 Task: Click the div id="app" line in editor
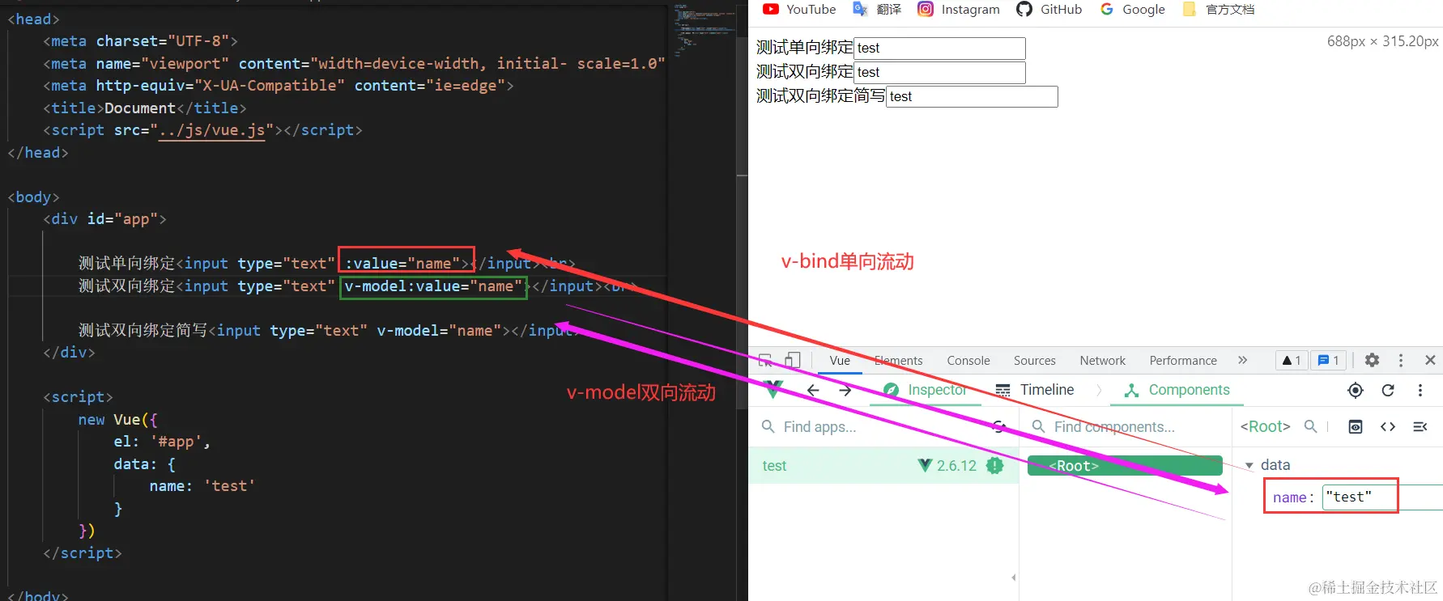click(104, 219)
